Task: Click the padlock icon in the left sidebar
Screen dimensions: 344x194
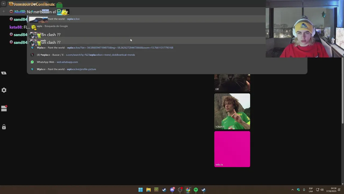Action: [4, 127]
